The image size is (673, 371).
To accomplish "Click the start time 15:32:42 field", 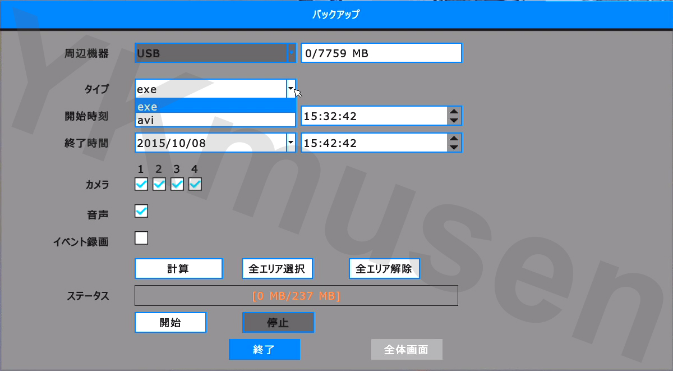I will click(375, 116).
